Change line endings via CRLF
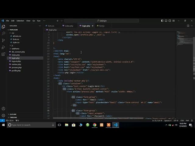Viewport: 195px width, 146px height. (x=182, y=120)
